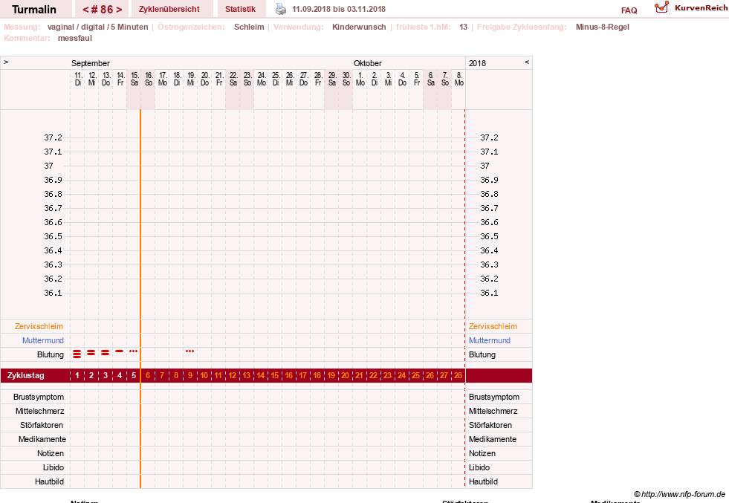
Task: Click the right Muttermund label
Action: pos(490,340)
